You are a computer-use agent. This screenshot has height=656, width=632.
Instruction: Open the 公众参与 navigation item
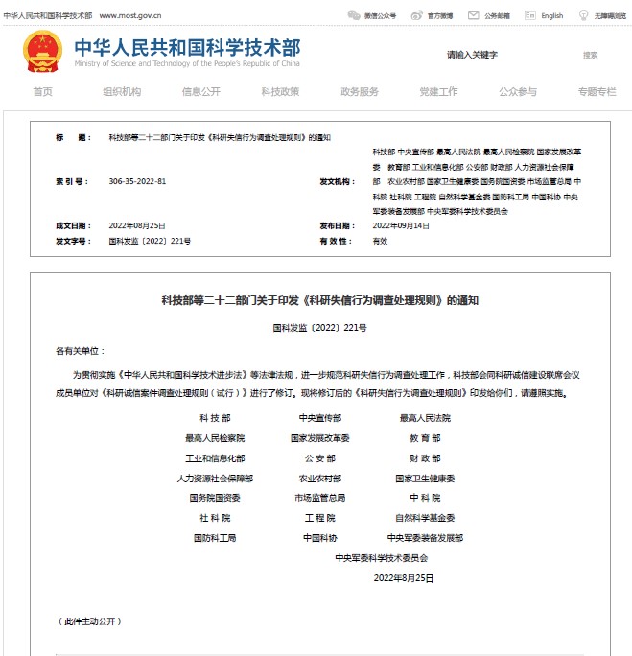(518, 92)
